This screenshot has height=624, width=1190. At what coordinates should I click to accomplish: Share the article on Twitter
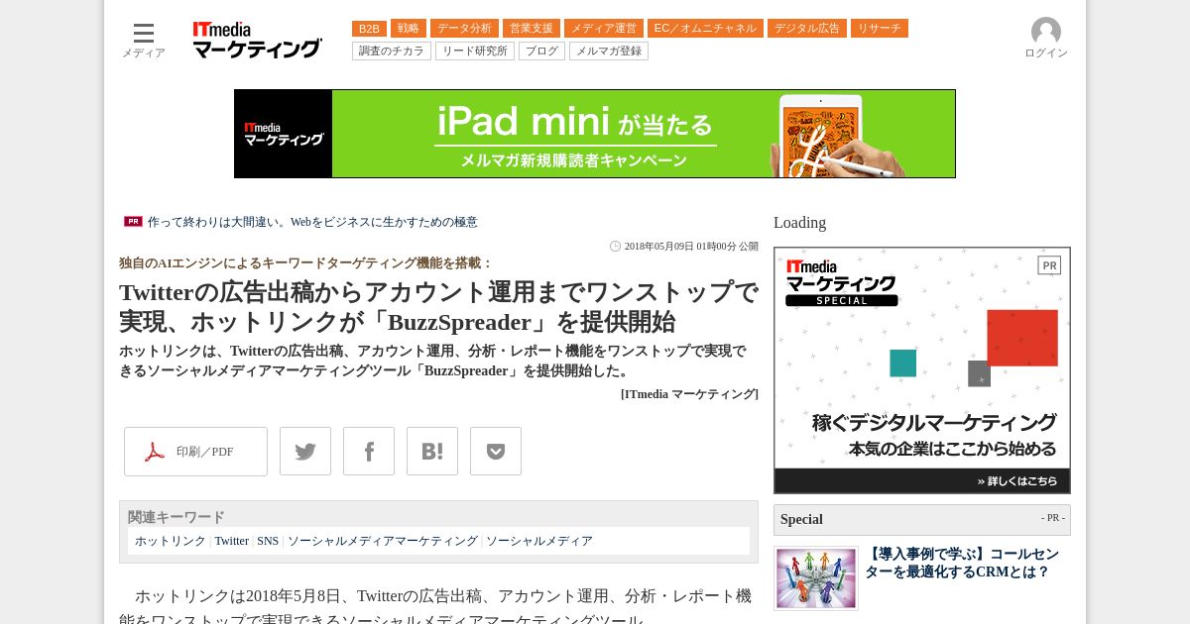[x=305, y=452]
